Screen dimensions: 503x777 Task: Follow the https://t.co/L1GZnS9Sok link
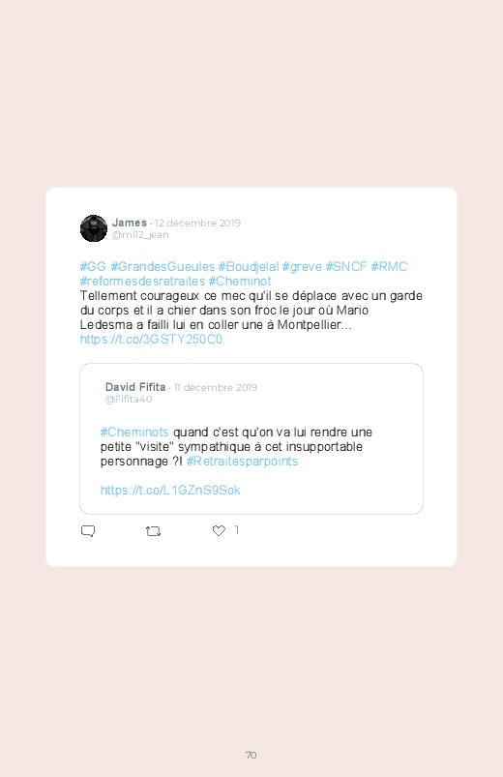coord(170,490)
